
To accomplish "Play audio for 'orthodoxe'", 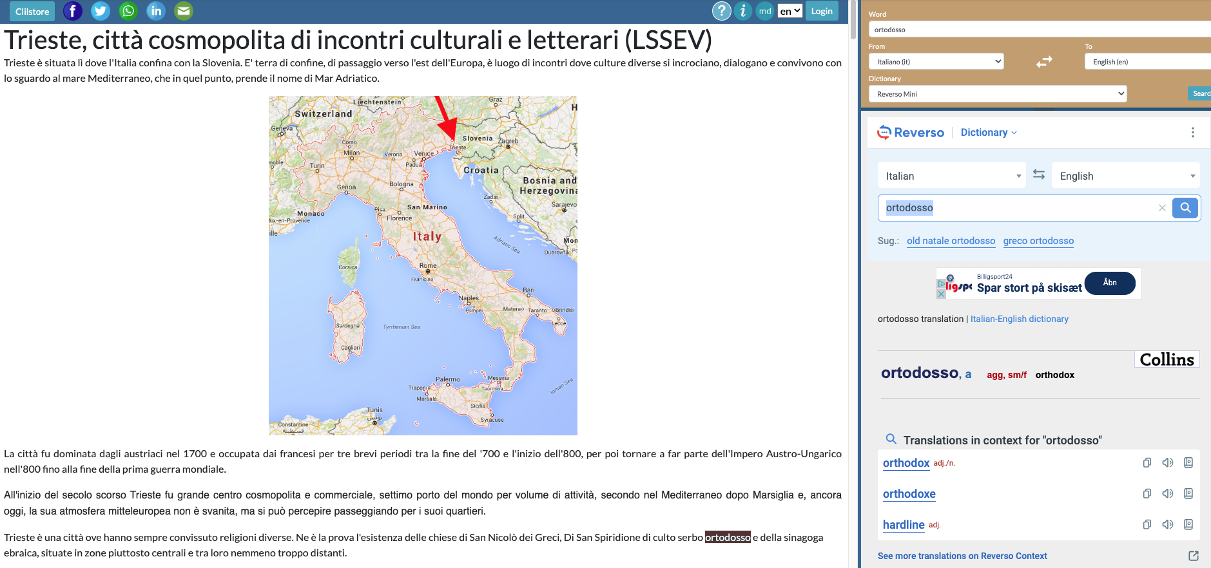I will tap(1168, 494).
